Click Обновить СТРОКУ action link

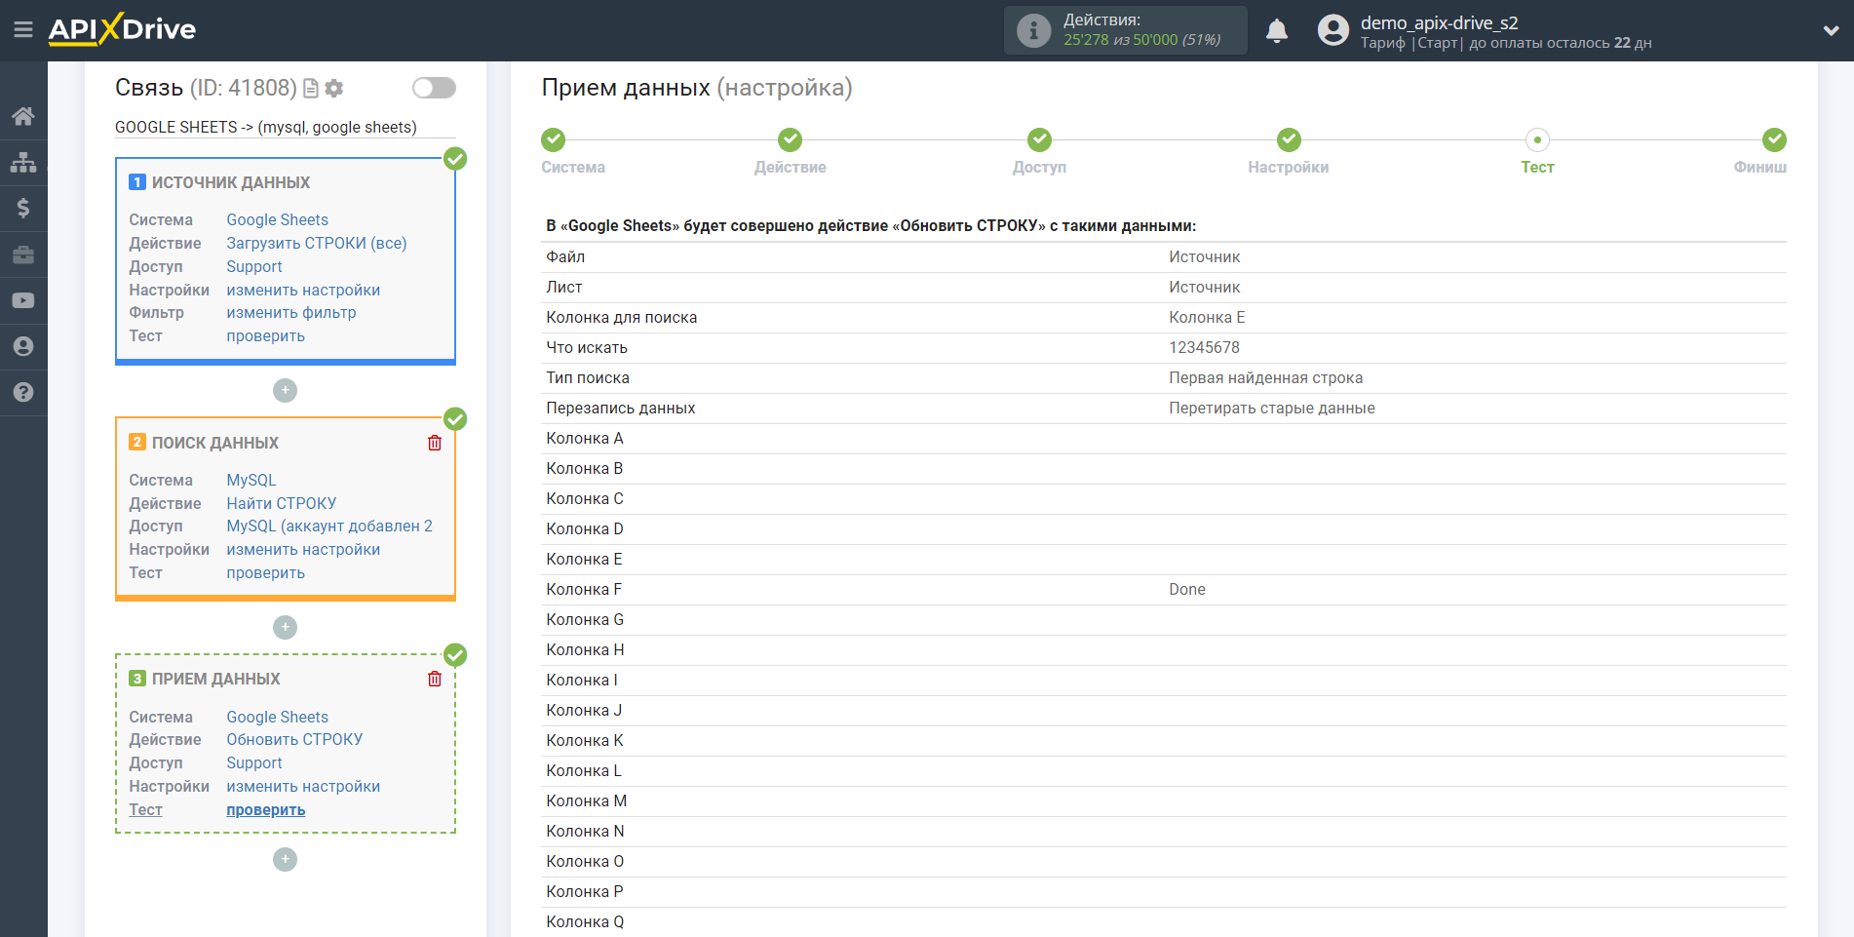(x=294, y=739)
